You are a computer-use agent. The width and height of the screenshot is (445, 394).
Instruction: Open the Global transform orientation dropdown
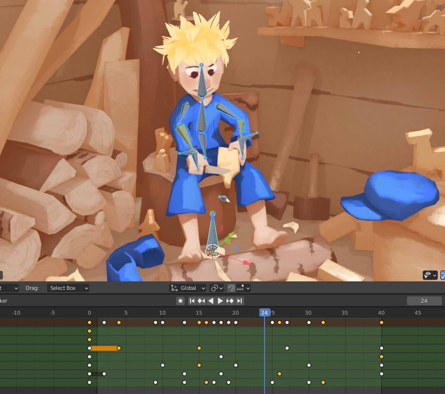[188, 288]
